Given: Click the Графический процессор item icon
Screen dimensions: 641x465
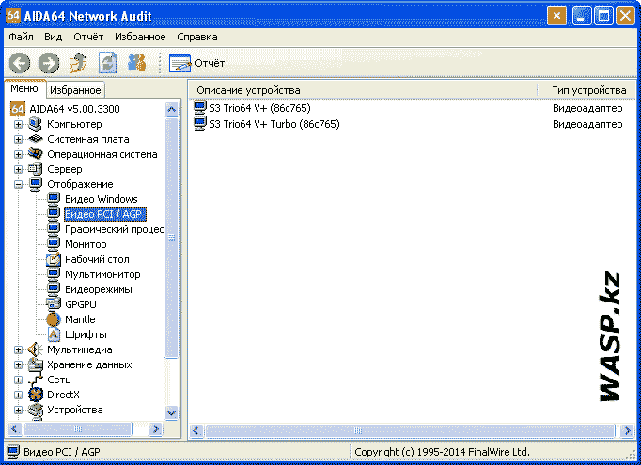Looking at the screenshot, I should coord(54,229).
